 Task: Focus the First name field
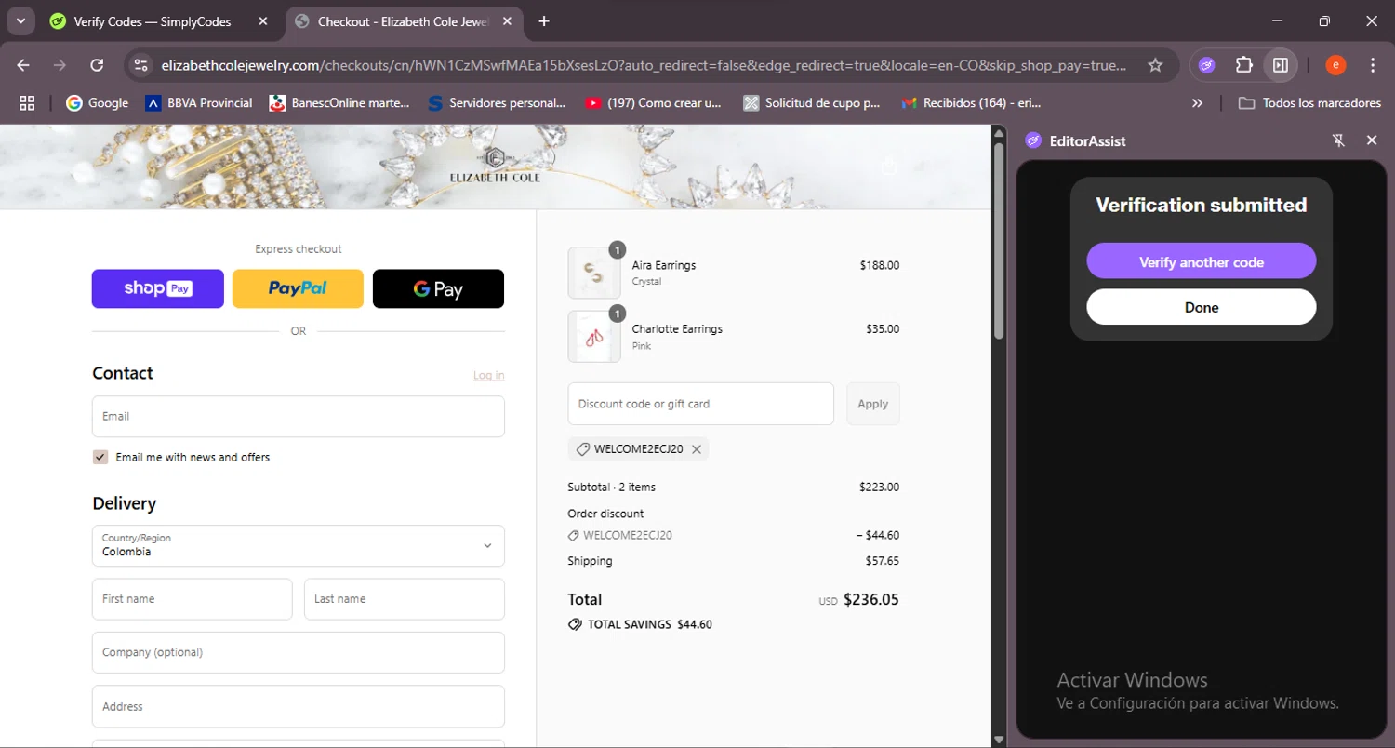coord(193,599)
